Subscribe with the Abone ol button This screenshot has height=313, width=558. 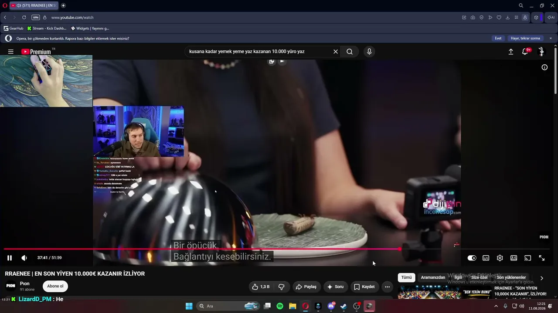click(55, 286)
